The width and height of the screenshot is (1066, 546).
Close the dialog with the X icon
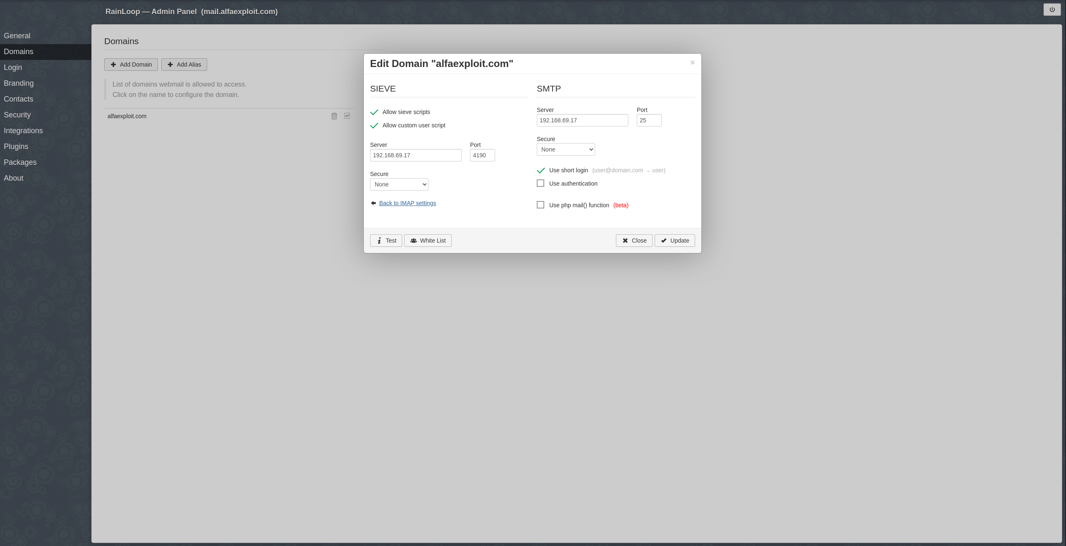point(692,63)
